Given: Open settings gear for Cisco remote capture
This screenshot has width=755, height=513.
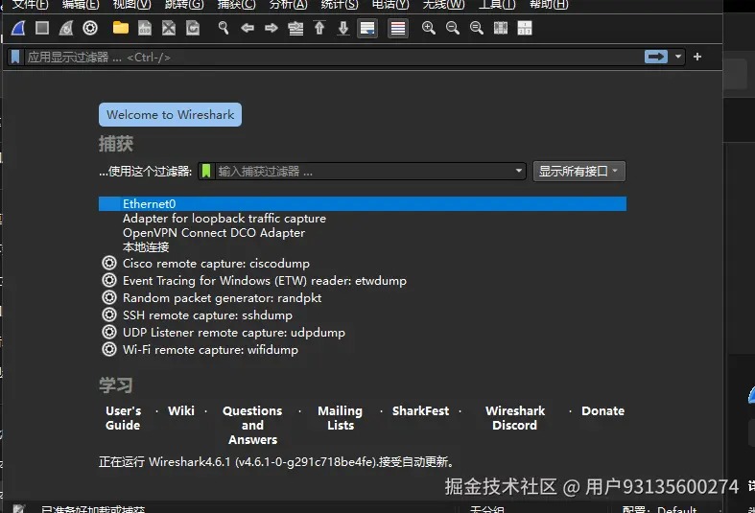Looking at the screenshot, I should pyautogui.click(x=109, y=264).
